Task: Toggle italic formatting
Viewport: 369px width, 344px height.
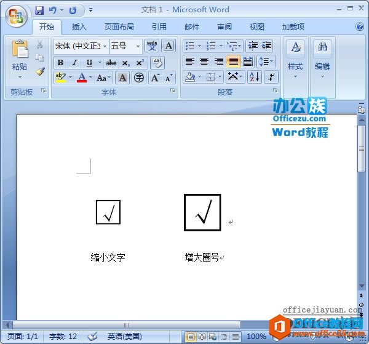Action: click(74, 63)
